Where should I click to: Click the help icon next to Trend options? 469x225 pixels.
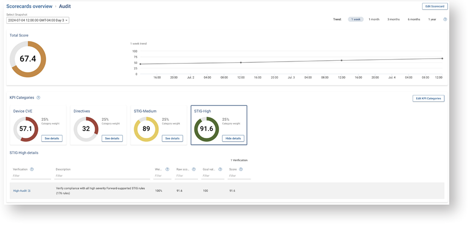(x=445, y=19)
